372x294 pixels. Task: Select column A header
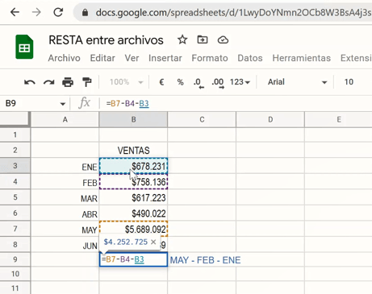pyautogui.click(x=65, y=119)
